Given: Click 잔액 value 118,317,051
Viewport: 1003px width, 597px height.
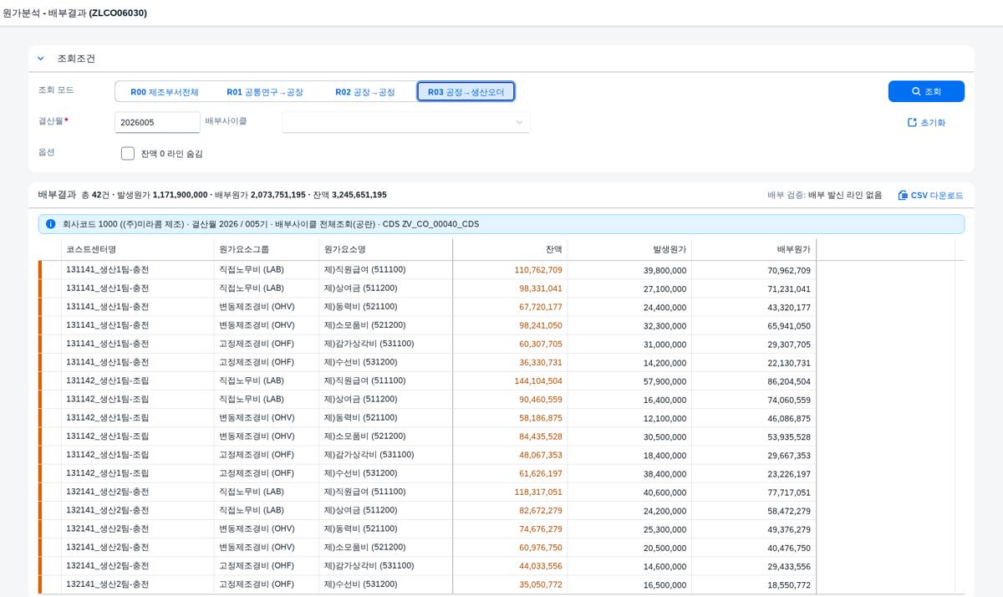Looking at the screenshot, I should pyautogui.click(x=538, y=492).
